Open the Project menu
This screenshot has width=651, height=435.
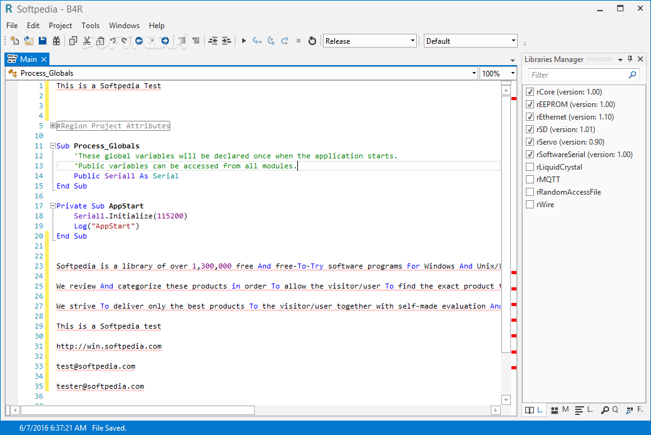(x=60, y=25)
